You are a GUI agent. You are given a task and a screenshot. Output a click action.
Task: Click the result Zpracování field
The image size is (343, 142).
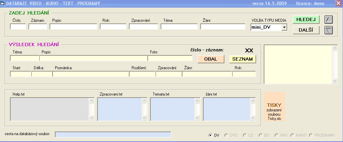[169, 74]
